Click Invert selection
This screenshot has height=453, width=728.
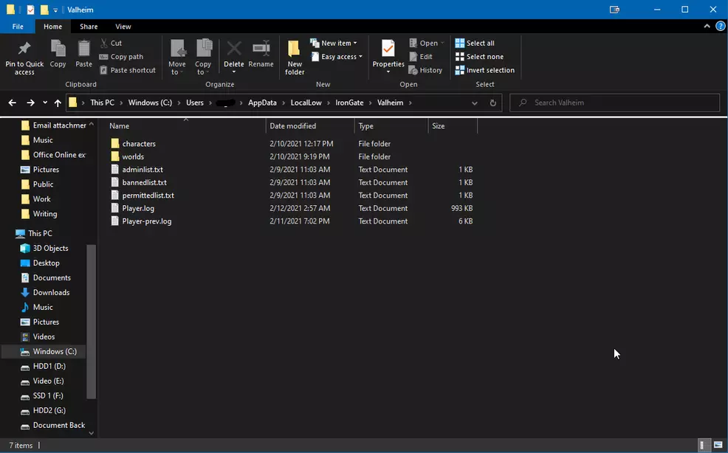(x=484, y=70)
